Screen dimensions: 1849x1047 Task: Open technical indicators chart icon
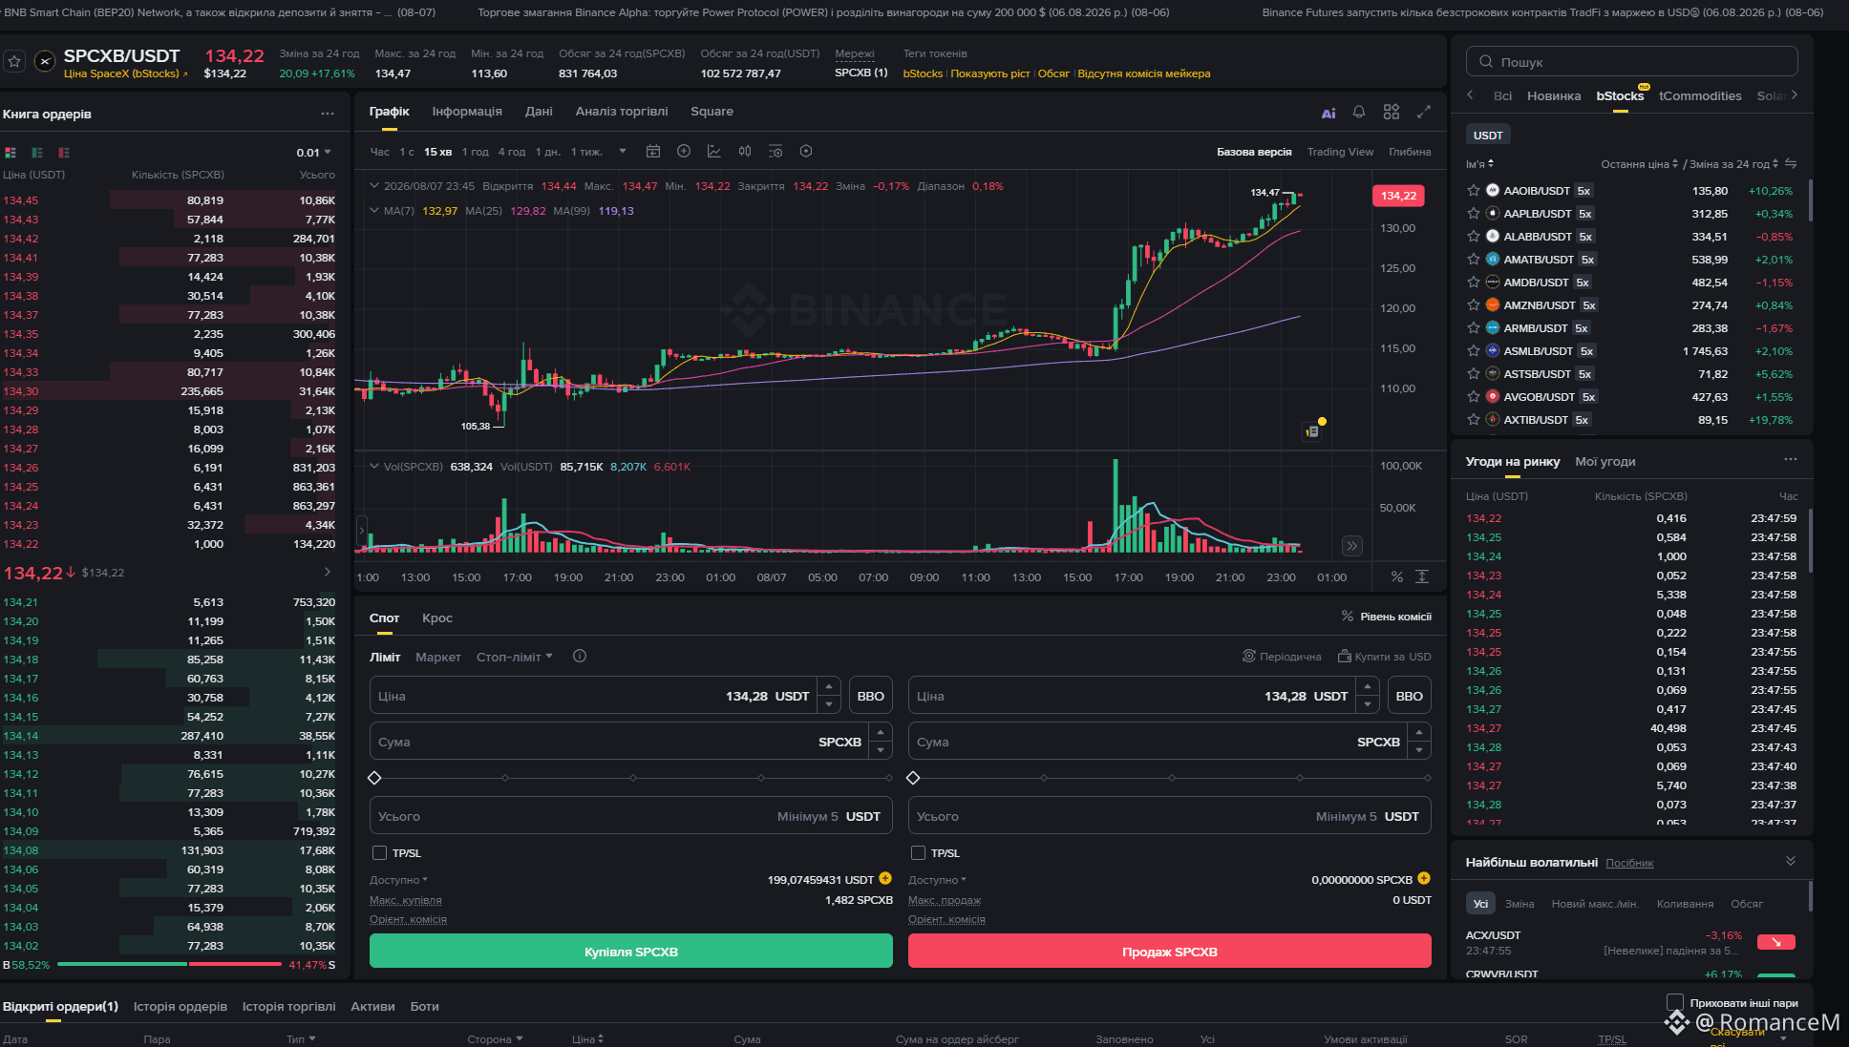[x=714, y=152]
